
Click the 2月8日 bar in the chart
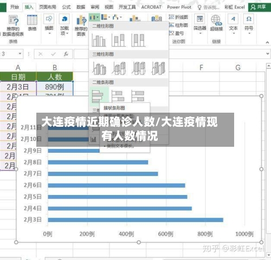click(98, 162)
